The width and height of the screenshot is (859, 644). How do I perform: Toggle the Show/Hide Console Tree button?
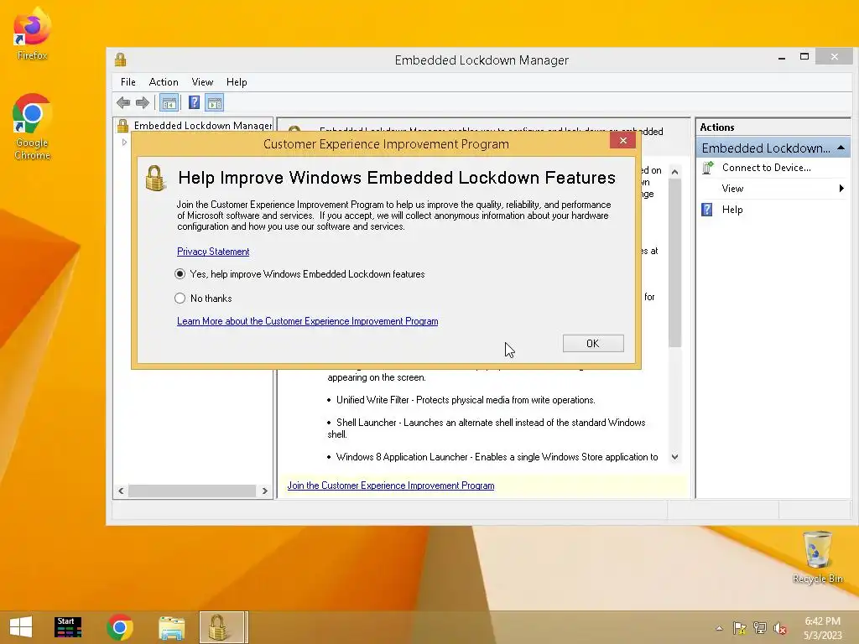(169, 102)
